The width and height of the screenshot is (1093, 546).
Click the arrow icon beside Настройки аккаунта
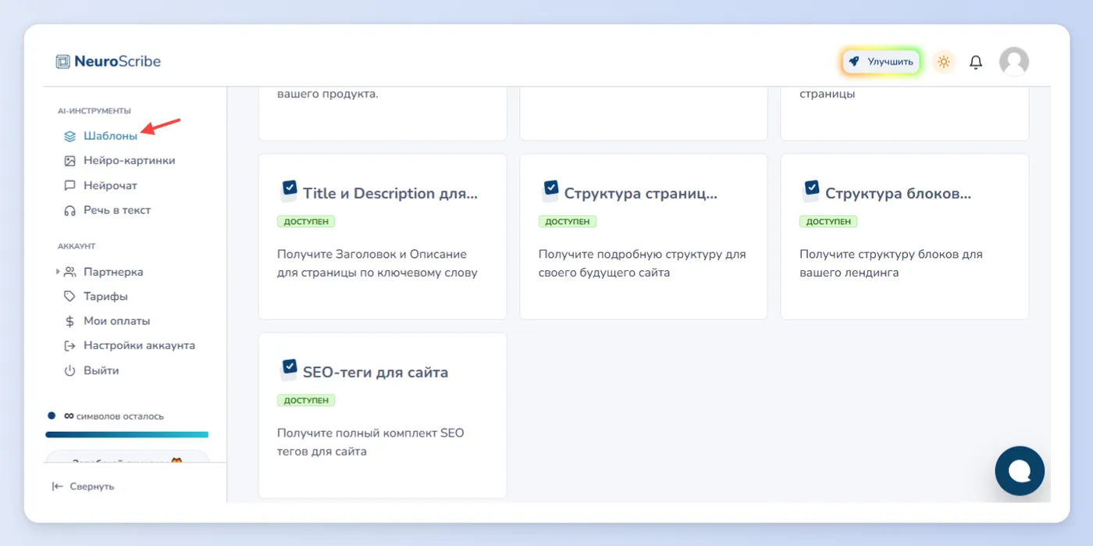point(69,345)
